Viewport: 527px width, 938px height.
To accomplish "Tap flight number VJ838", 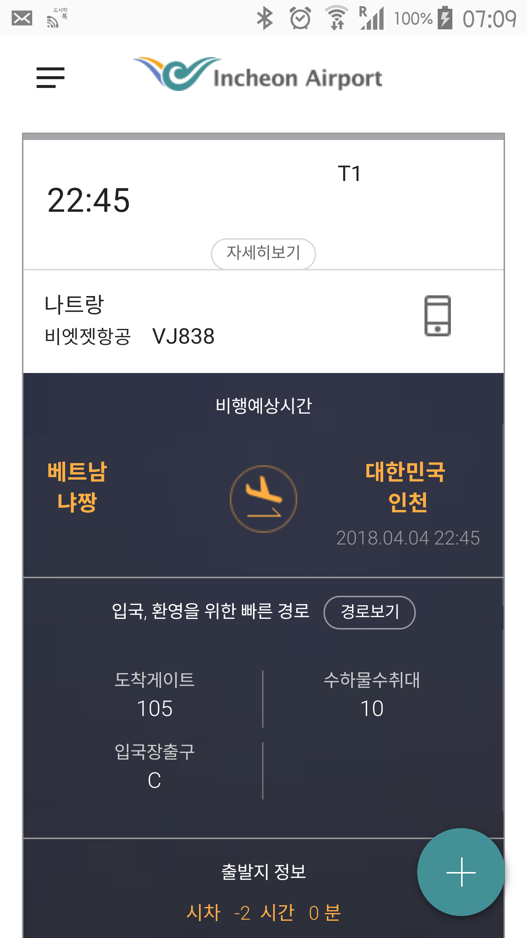I will [x=183, y=336].
